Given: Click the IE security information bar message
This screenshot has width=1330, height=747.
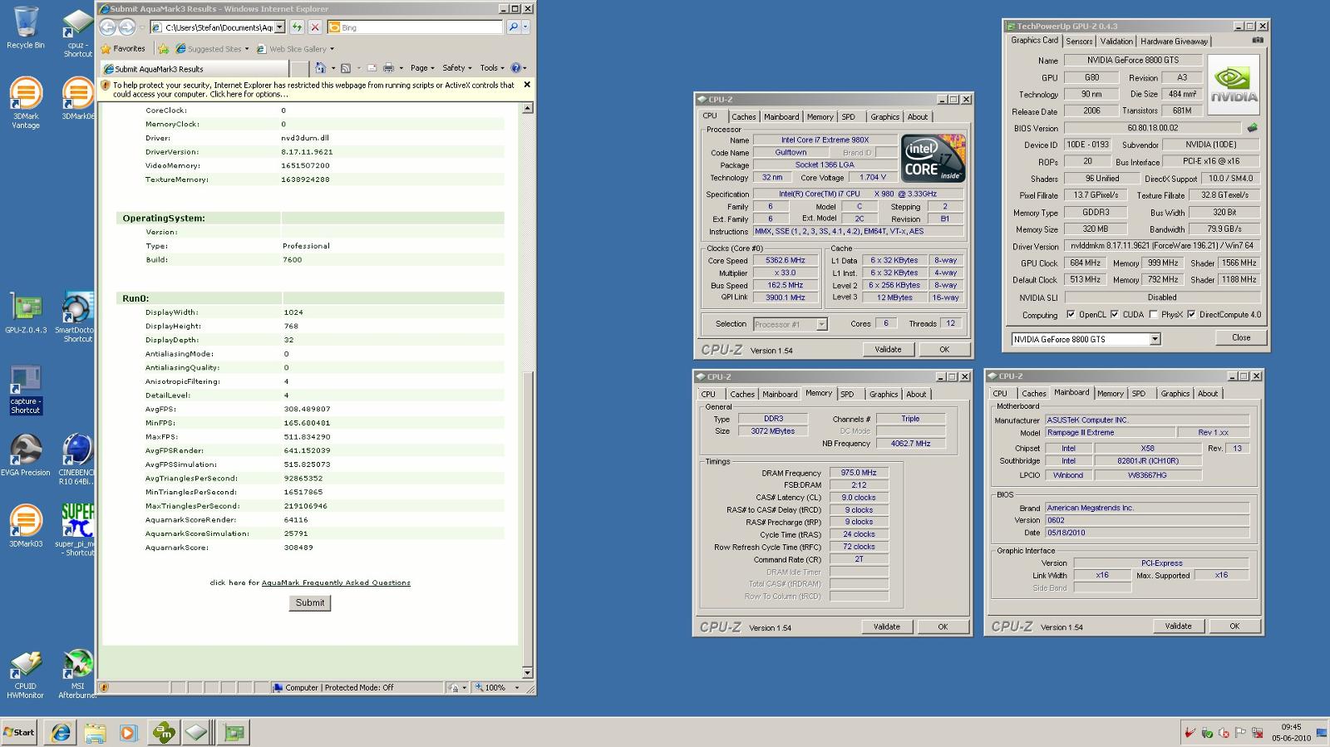Looking at the screenshot, I should 313,90.
